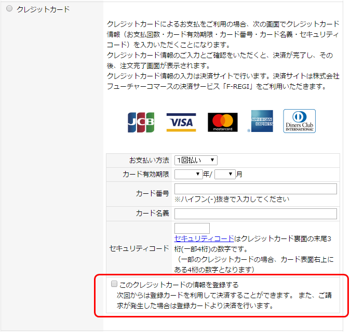The width and height of the screenshot is (351, 332).
Task: Click the ※ハイフン(-)抜きで入力してください note
Action: (x=232, y=199)
